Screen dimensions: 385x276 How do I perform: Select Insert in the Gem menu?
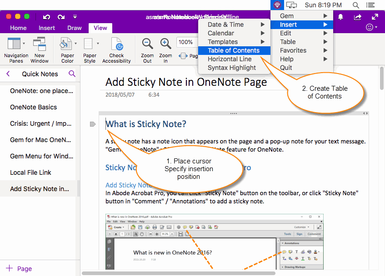(302, 25)
